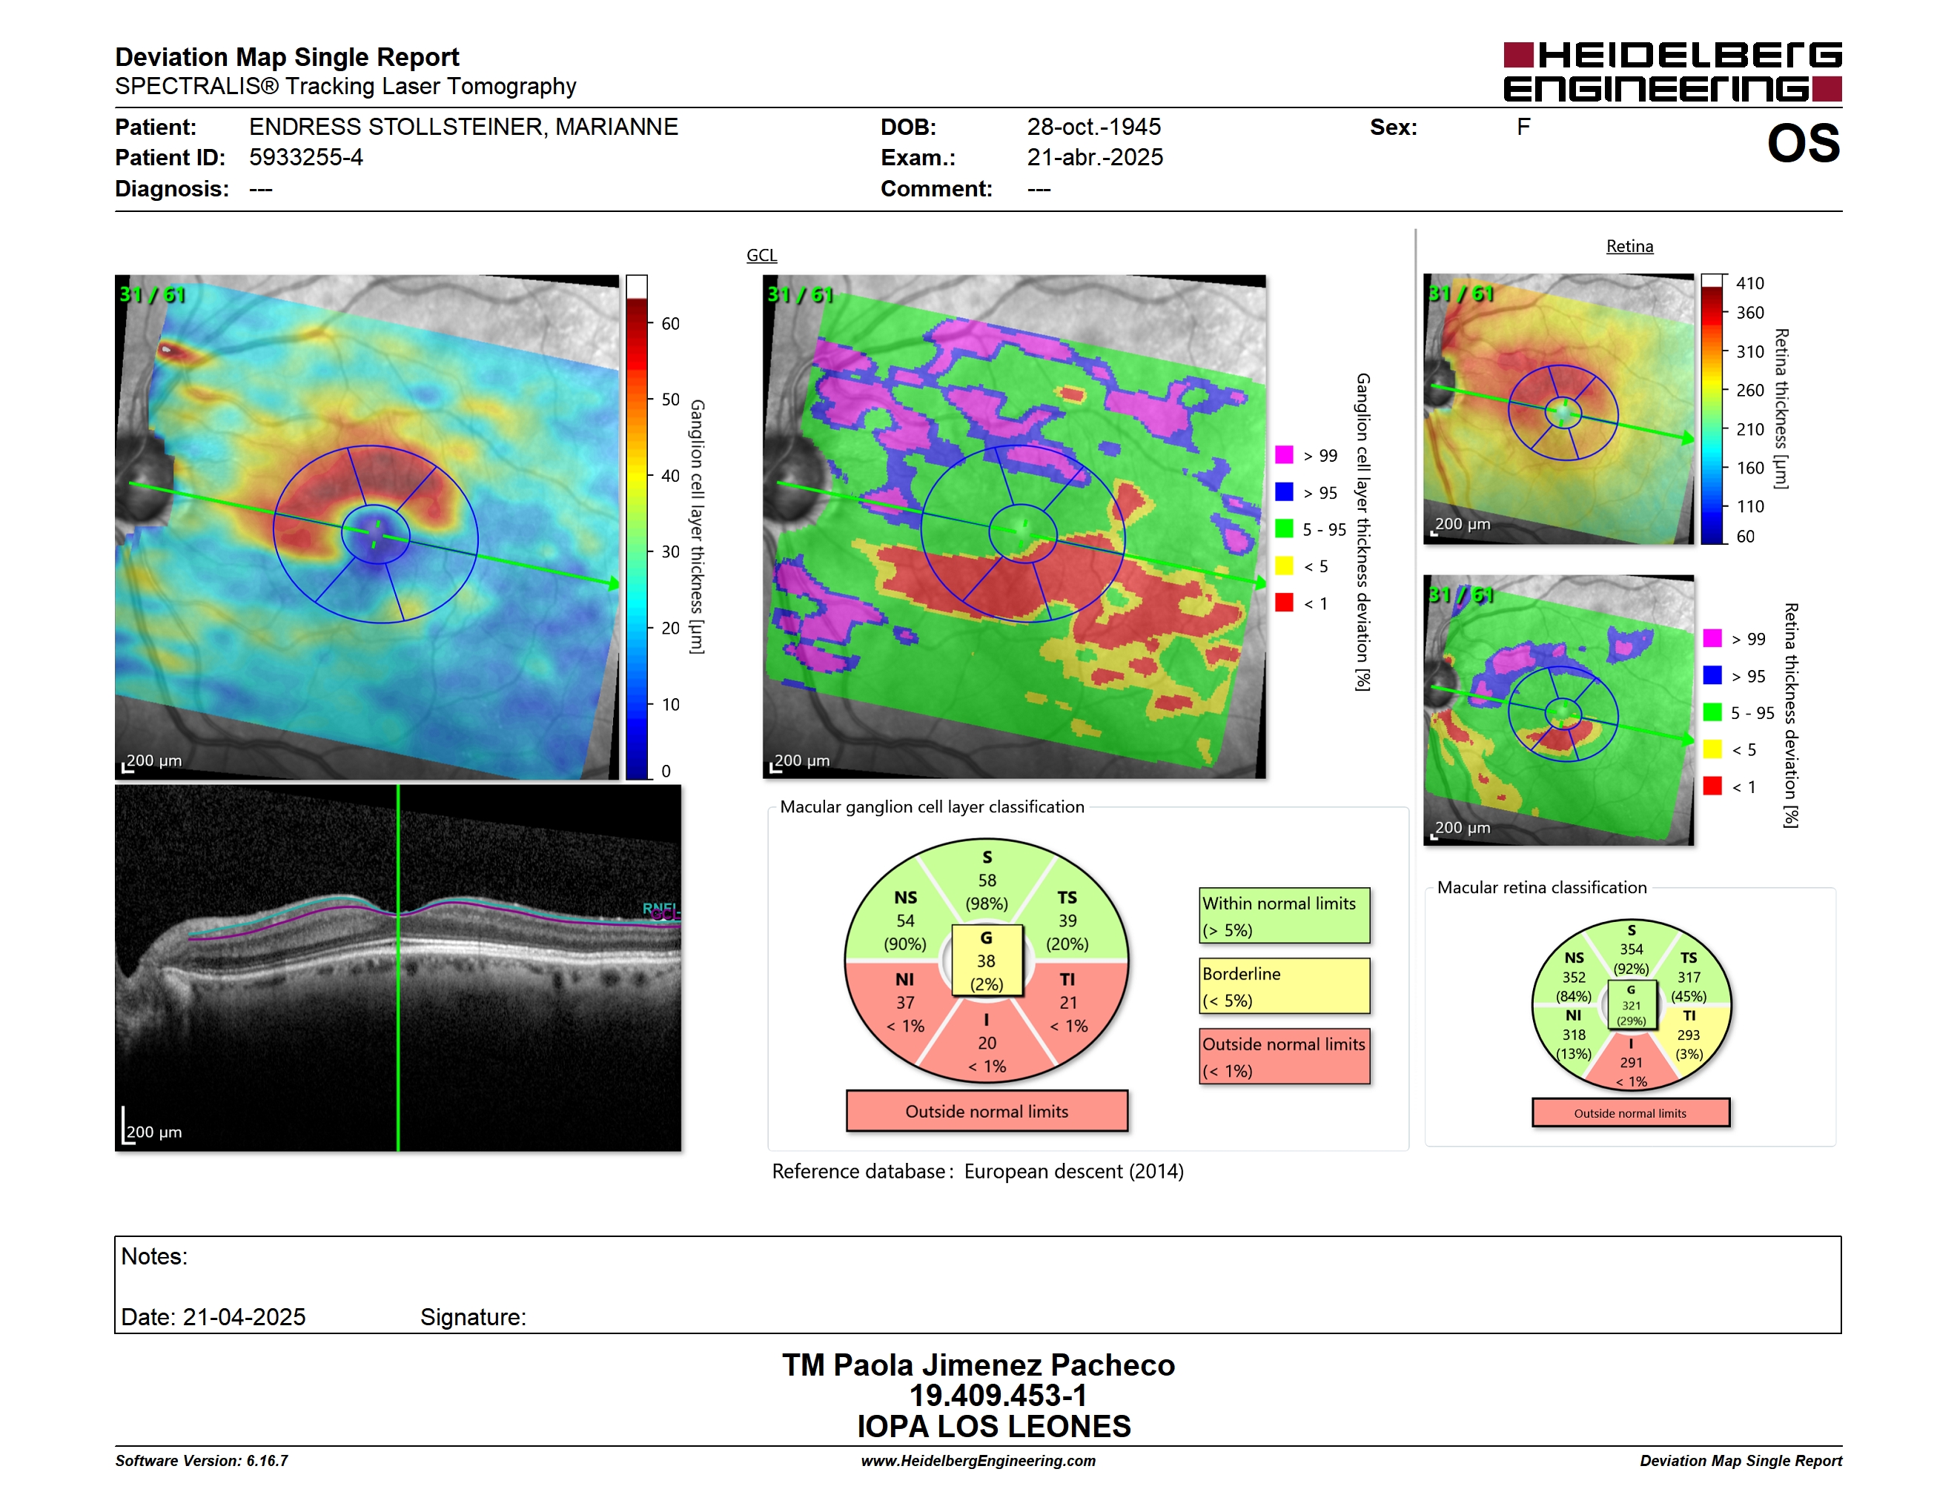Click the retina thickness color scale bar
The width and height of the screenshot is (1957, 1512).
1712,408
